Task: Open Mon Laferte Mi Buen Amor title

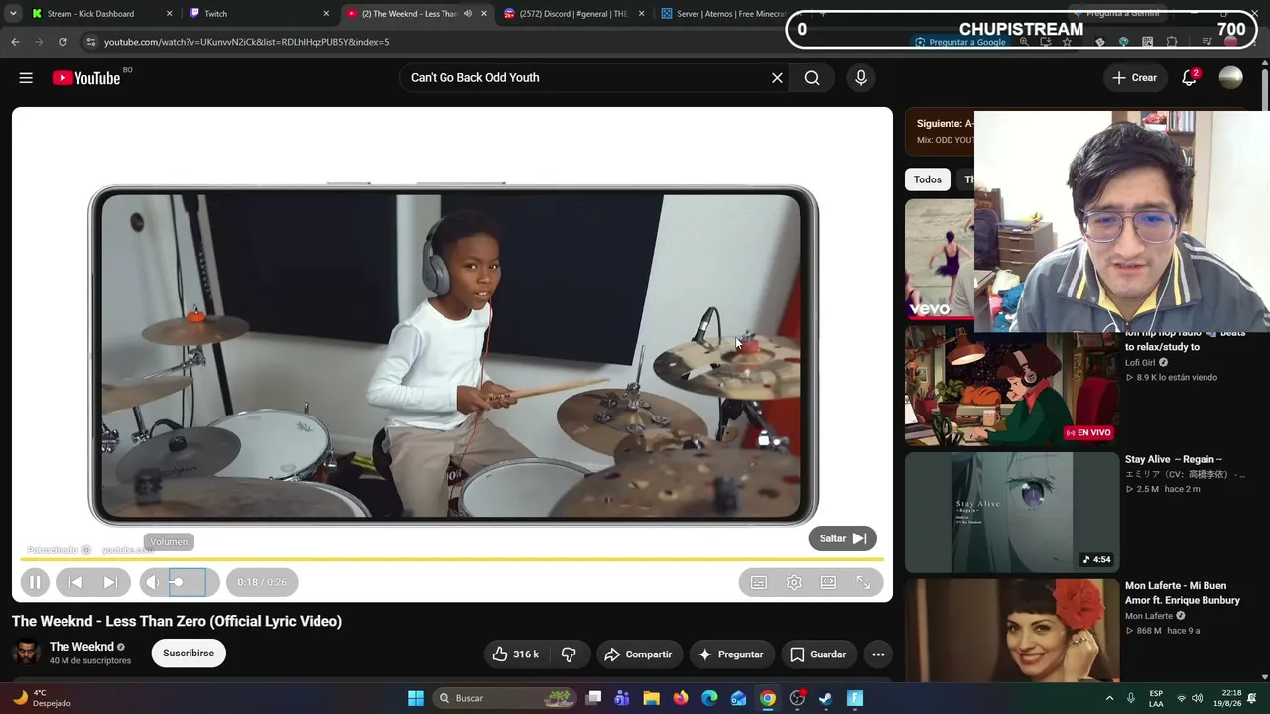Action: 1183,593
